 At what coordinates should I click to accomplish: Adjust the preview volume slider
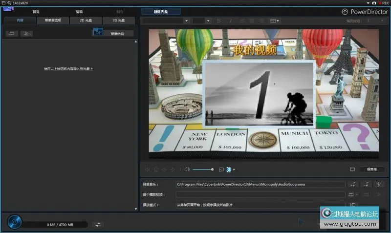click(203, 169)
